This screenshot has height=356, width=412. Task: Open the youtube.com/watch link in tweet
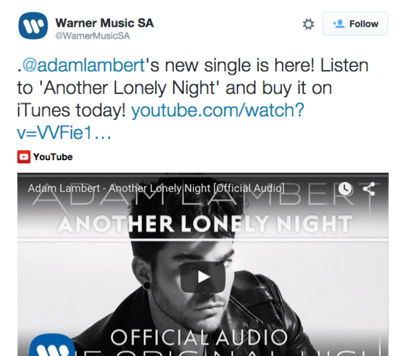coord(218,110)
